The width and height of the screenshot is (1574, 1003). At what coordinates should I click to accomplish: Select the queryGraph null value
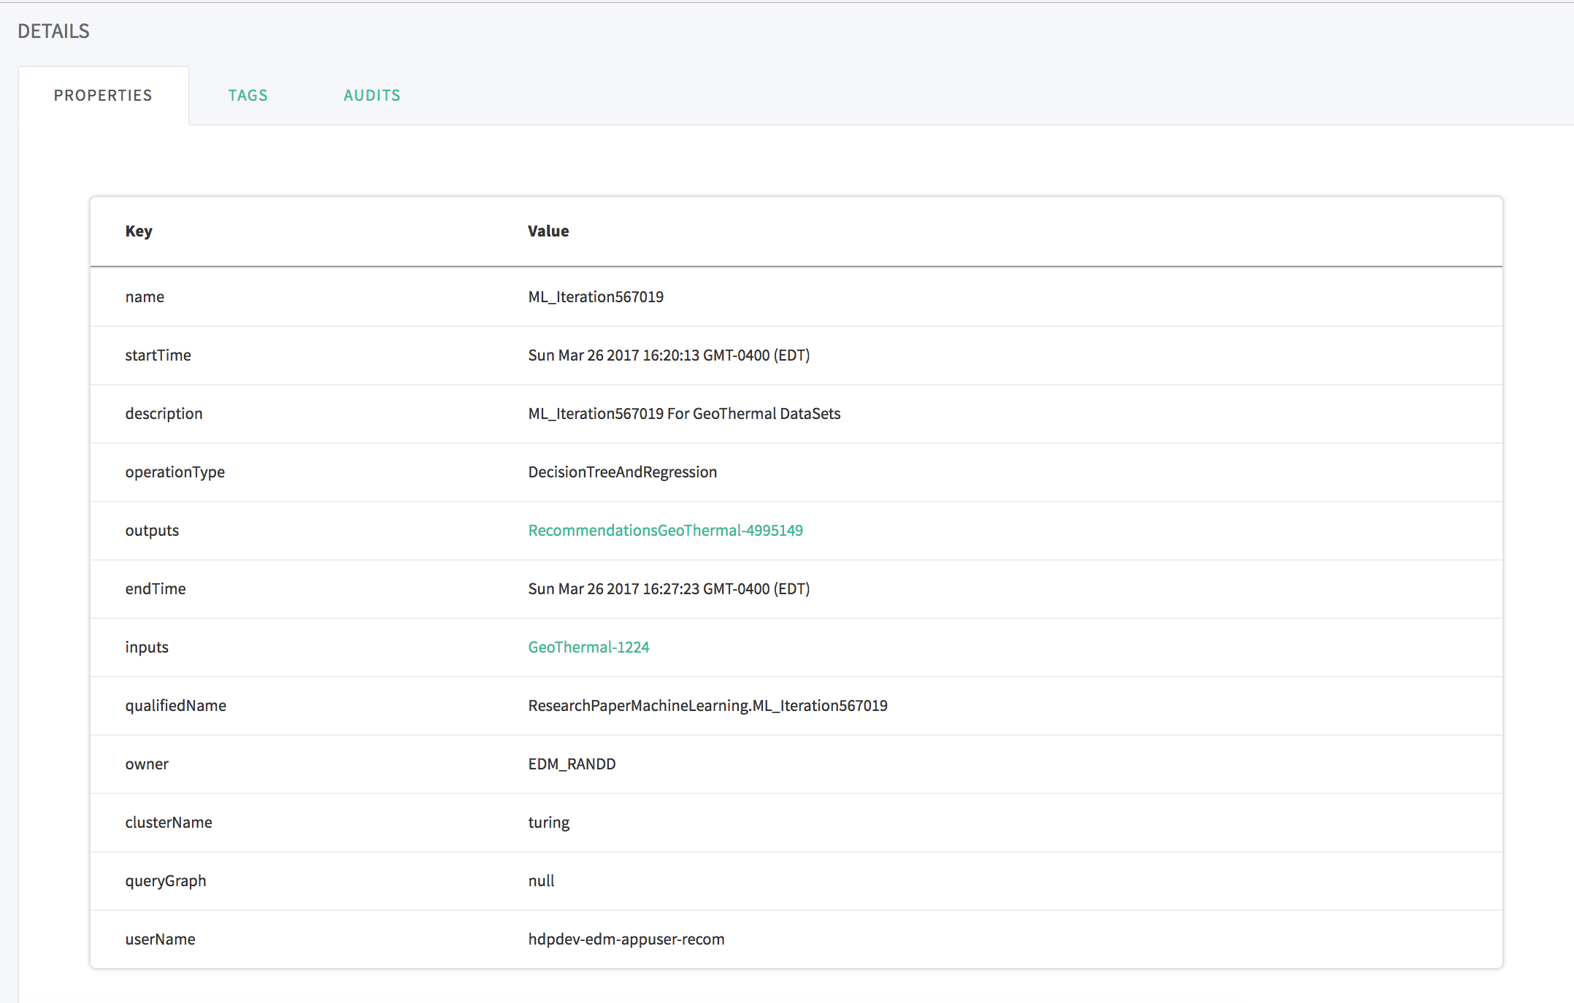point(541,881)
